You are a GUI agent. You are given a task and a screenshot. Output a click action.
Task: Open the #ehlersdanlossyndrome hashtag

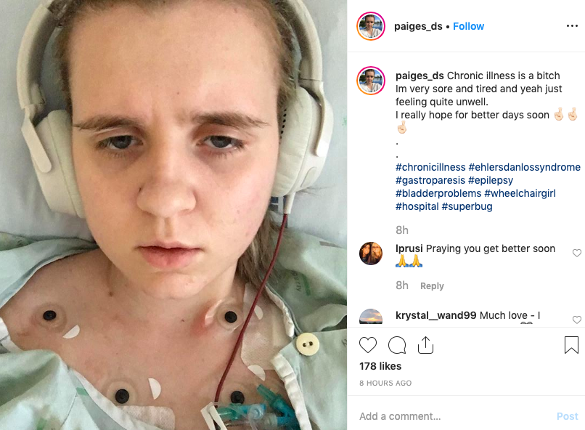(x=525, y=167)
